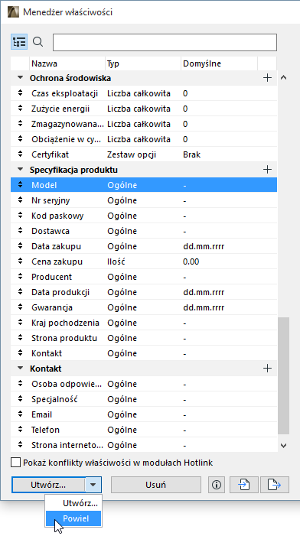This screenshot has width=300, height=536.
Task: Grab reorder handle of Dostawca row
Action: (x=20, y=231)
